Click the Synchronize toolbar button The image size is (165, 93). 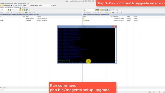click(x=6, y=5)
